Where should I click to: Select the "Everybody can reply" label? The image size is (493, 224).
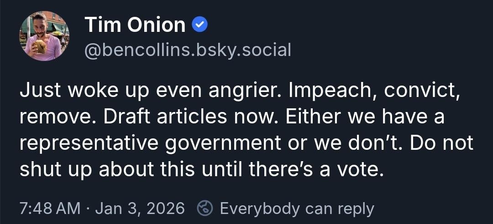point(297,209)
